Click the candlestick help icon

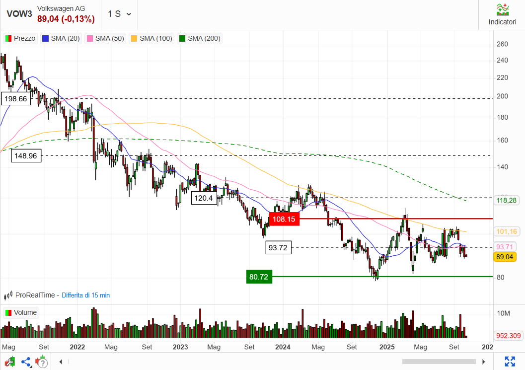click(42, 362)
